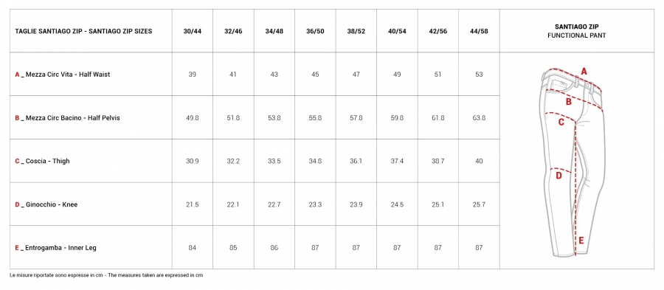Viewport: 664px width, 290px height.
Task: Click the measures expressed in cm footnote
Action: click(106, 275)
